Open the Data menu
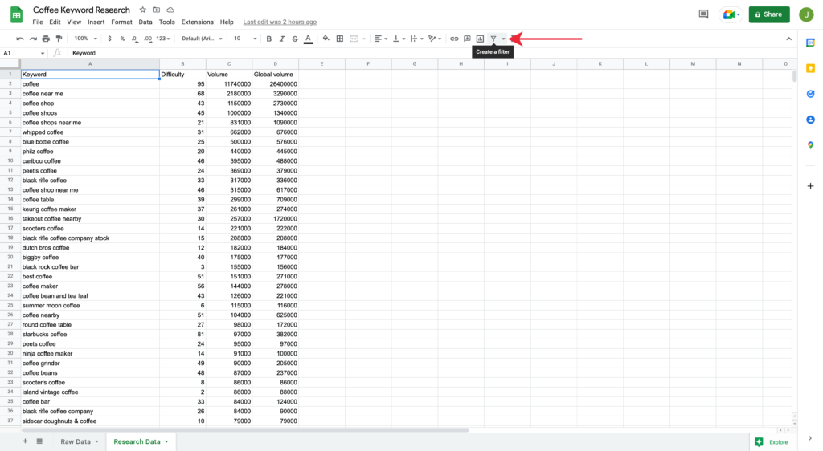823x451 pixels. pyautogui.click(x=145, y=22)
